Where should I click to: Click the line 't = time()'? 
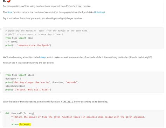(12, 42)
